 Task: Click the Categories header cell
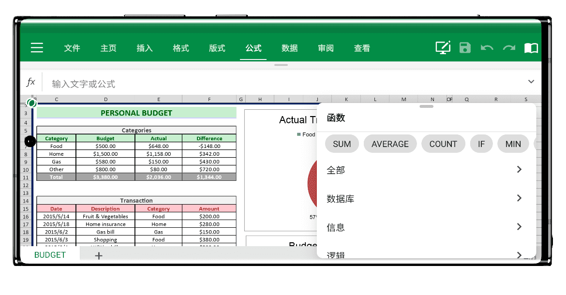(136, 130)
